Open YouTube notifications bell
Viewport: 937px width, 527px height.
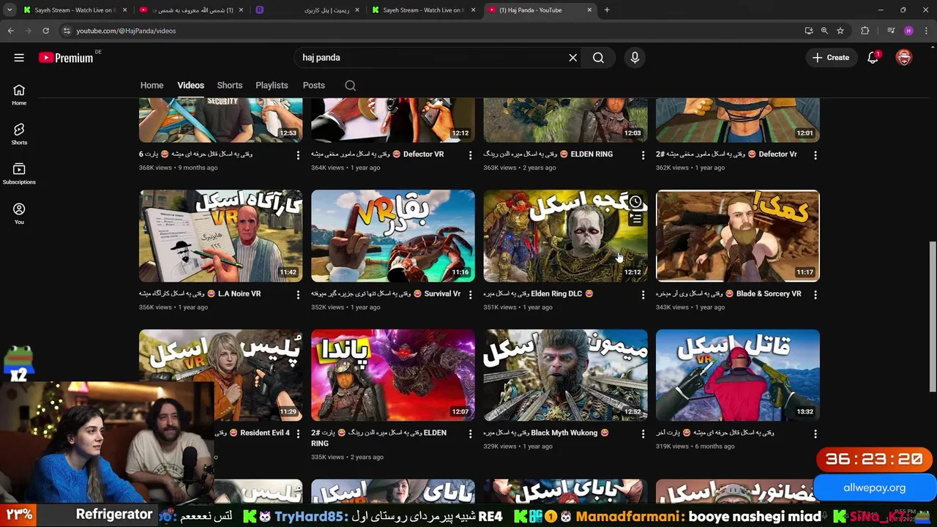tap(873, 58)
